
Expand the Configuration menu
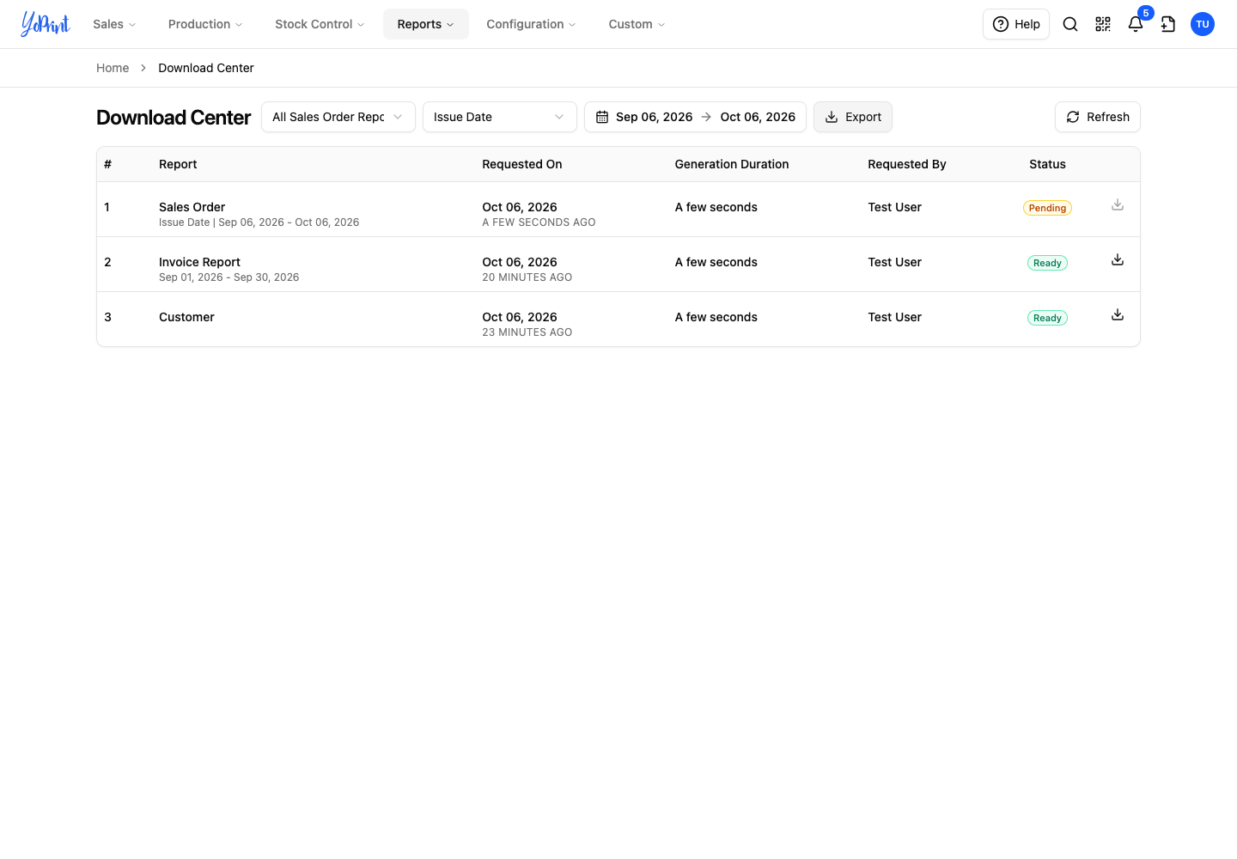tap(531, 24)
